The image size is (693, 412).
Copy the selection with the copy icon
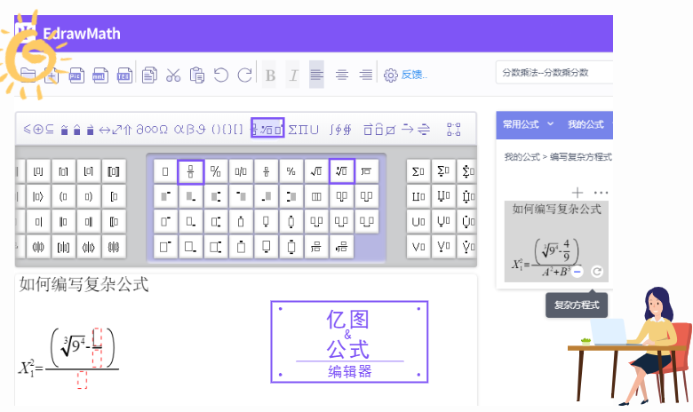pos(149,75)
